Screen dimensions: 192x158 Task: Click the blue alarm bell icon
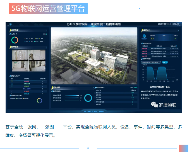(144, 37)
